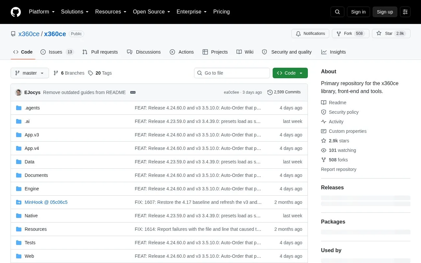Viewport: 421px width, 263px height.
Task: Click the Go to file search field
Action: (232, 73)
